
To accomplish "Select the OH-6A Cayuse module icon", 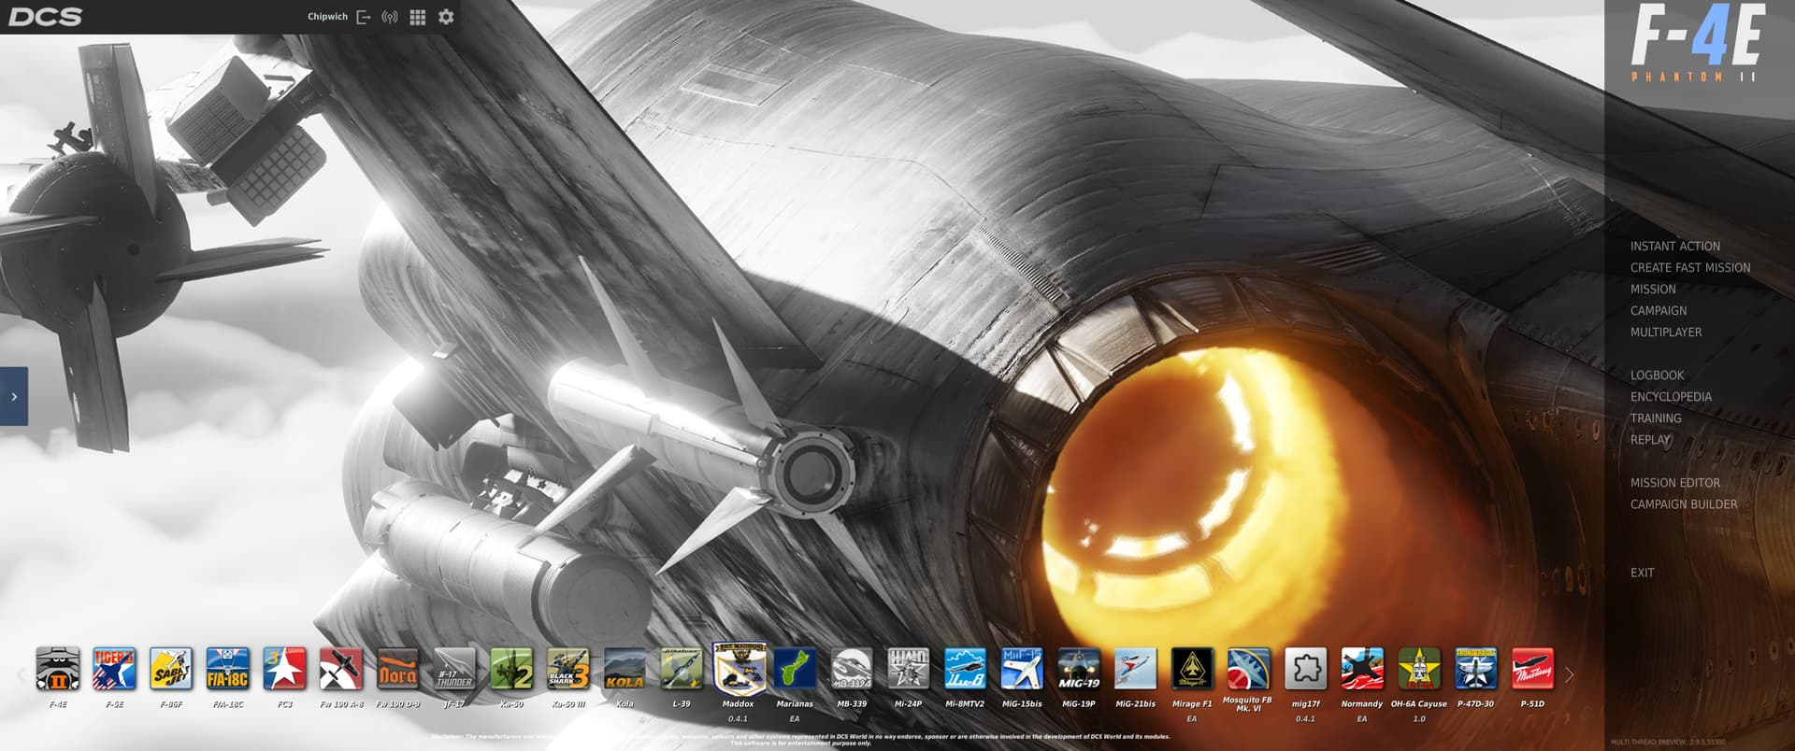I will click(x=1419, y=669).
